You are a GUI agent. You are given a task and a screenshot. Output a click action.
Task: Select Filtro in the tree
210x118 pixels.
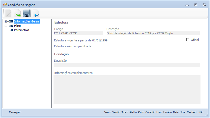[17, 26]
